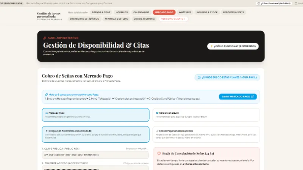Click the Clave Pública input field
Image resolution: width=303 pixels, height=170 pixels.
click(95, 155)
